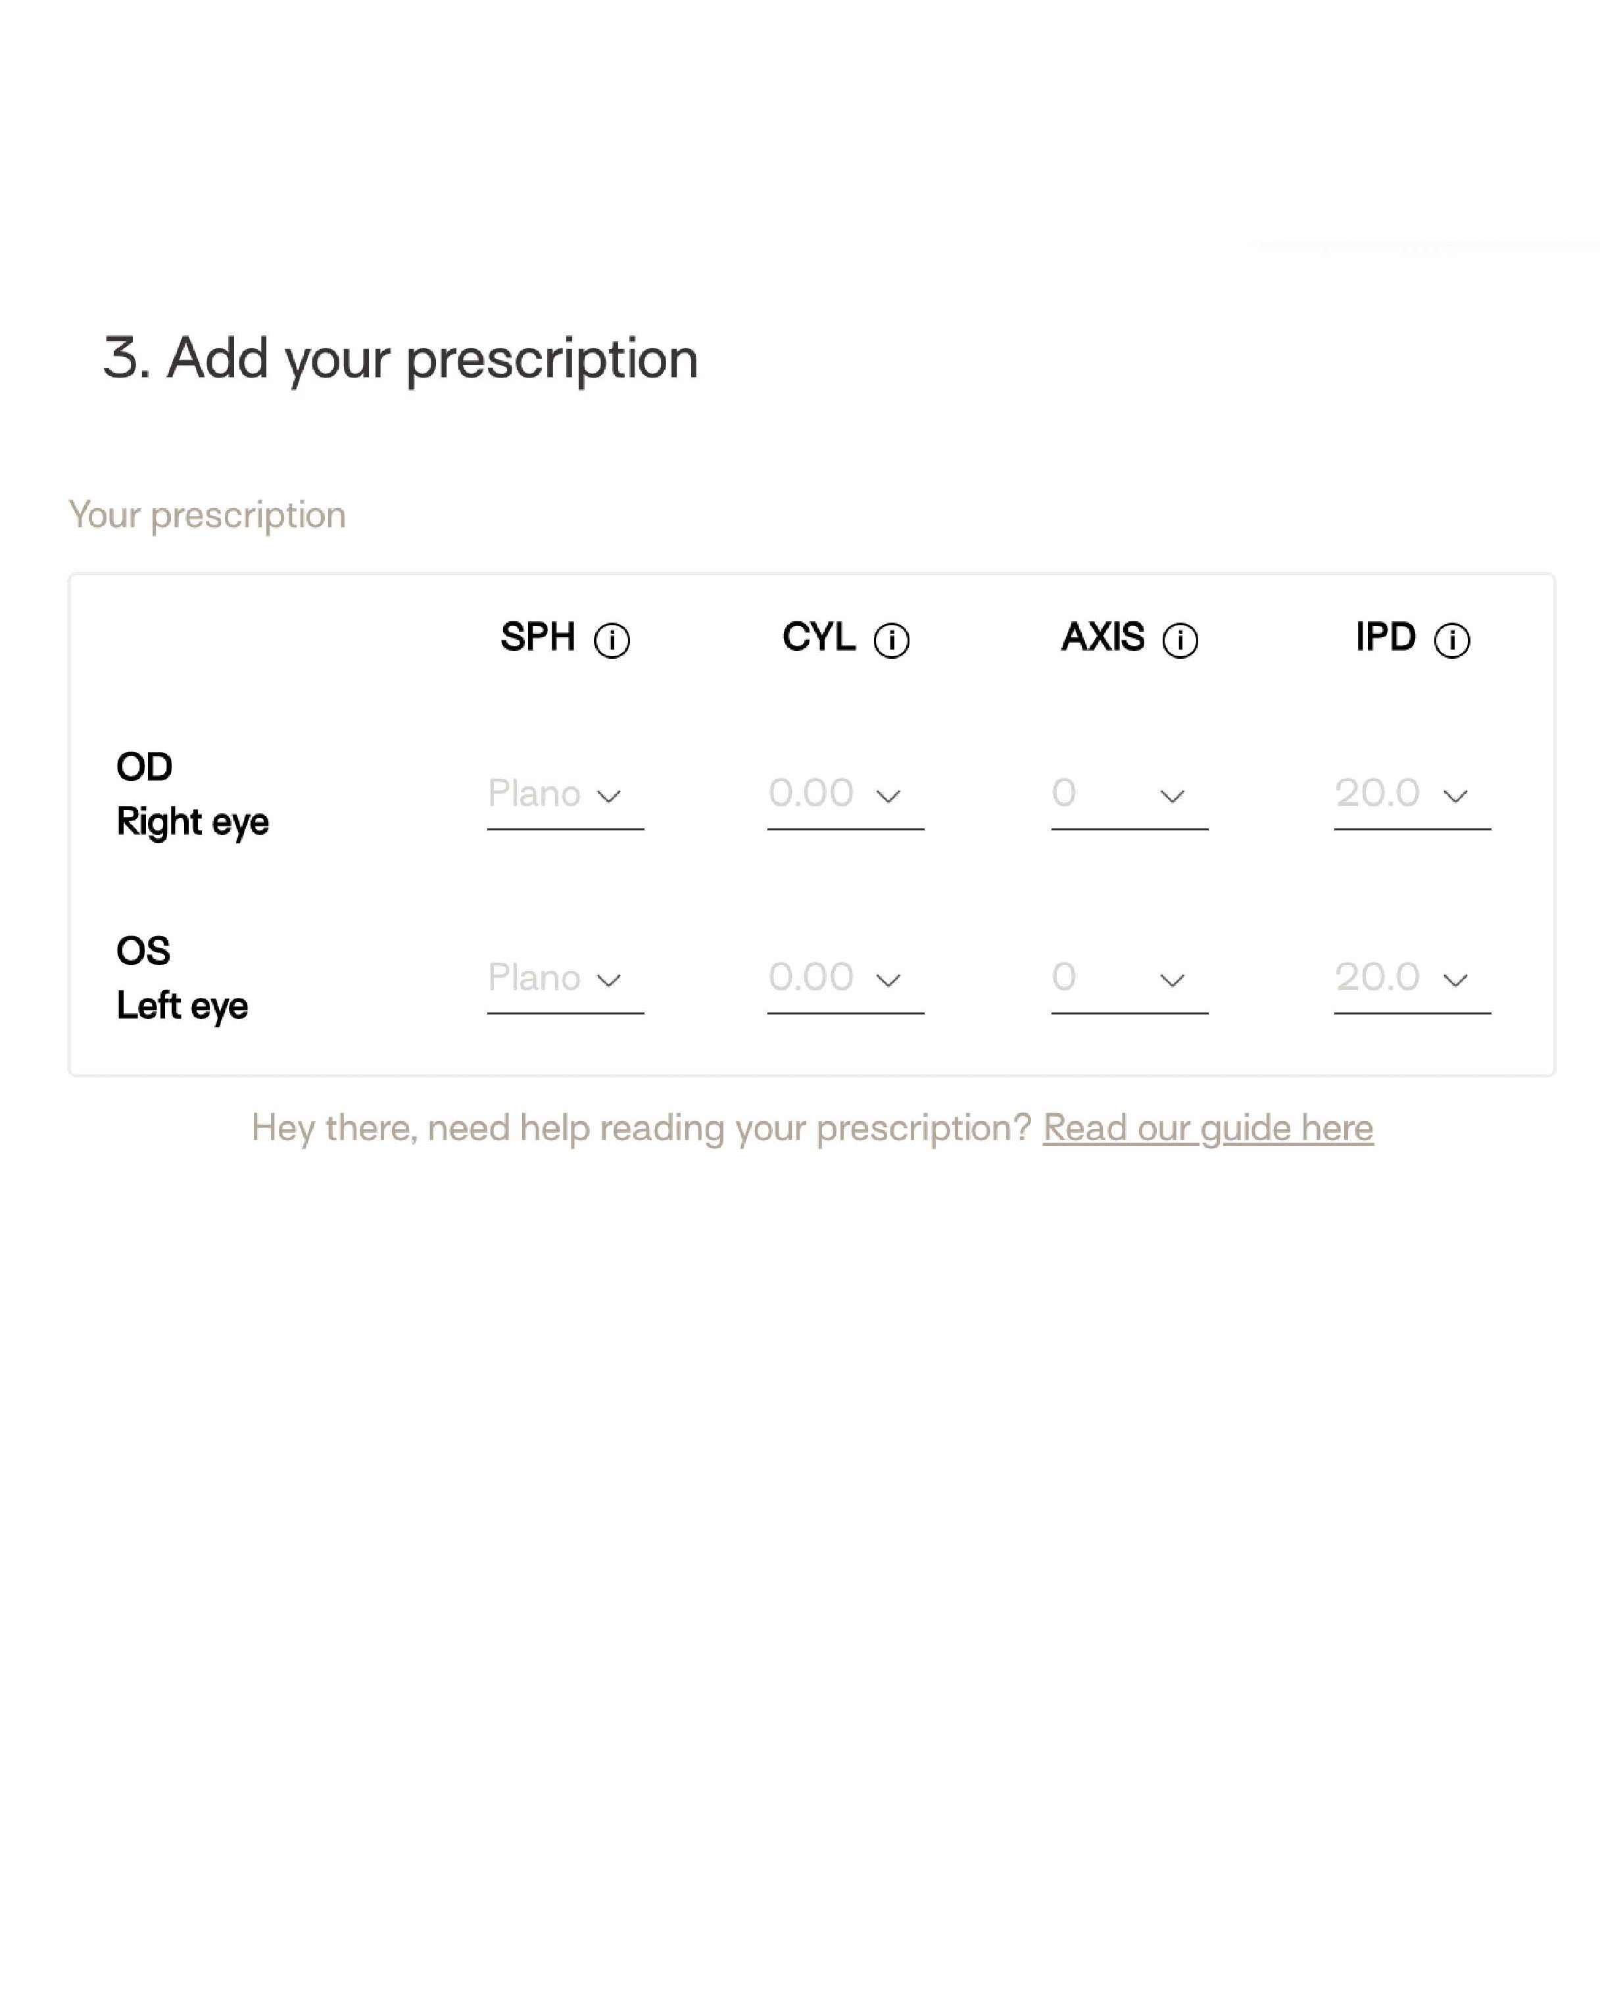Click the "3. Add your prescription" heading

(x=400, y=358)
